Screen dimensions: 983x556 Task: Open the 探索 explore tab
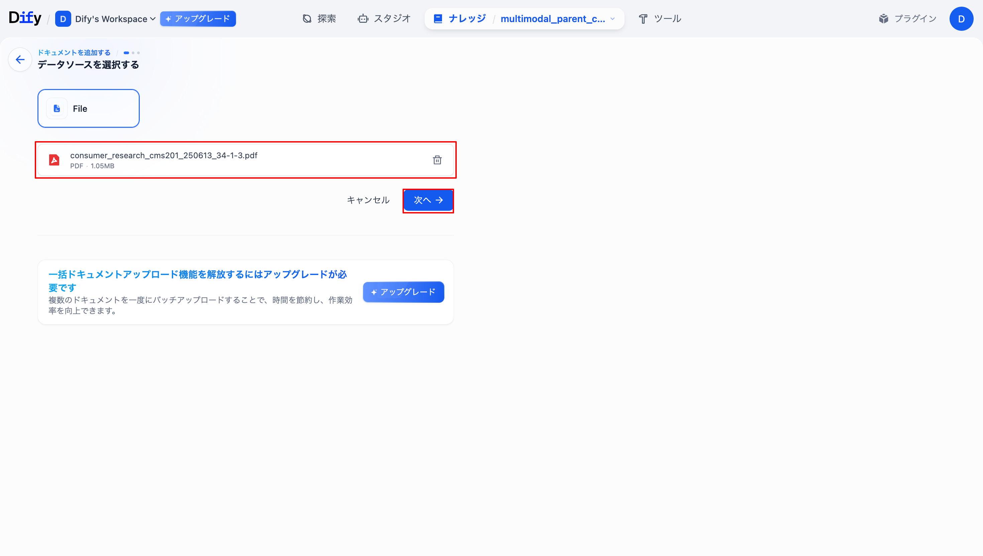(319, 19)
